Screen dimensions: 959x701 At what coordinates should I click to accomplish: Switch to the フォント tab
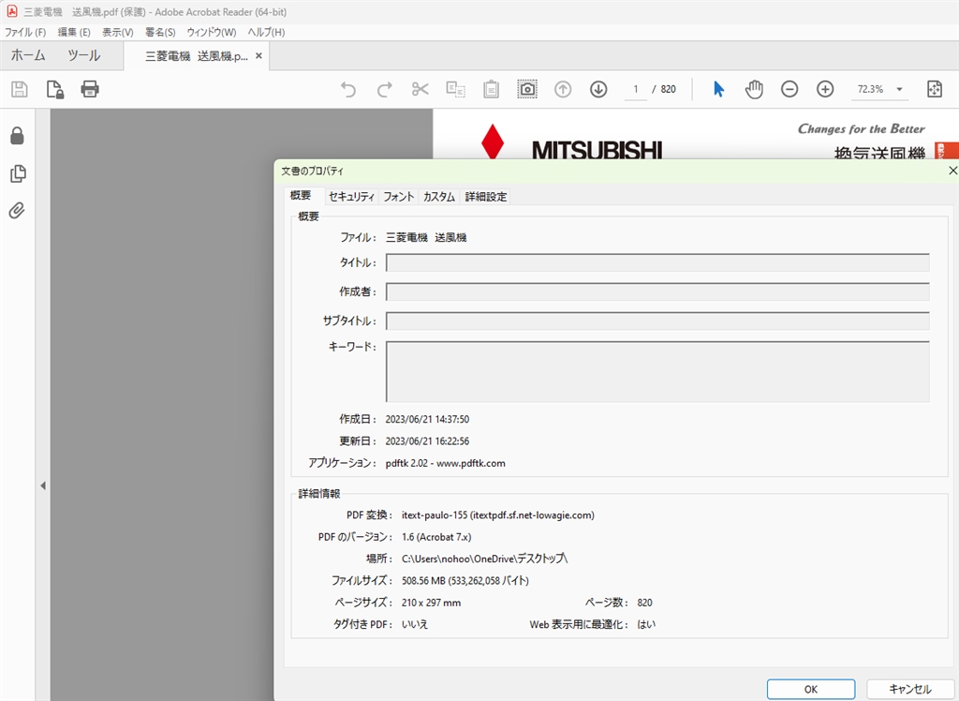point(398,197)
